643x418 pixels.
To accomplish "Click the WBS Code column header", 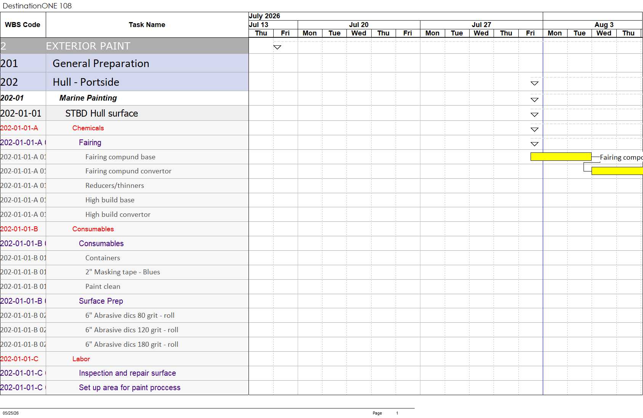I will tap(23, 25).
